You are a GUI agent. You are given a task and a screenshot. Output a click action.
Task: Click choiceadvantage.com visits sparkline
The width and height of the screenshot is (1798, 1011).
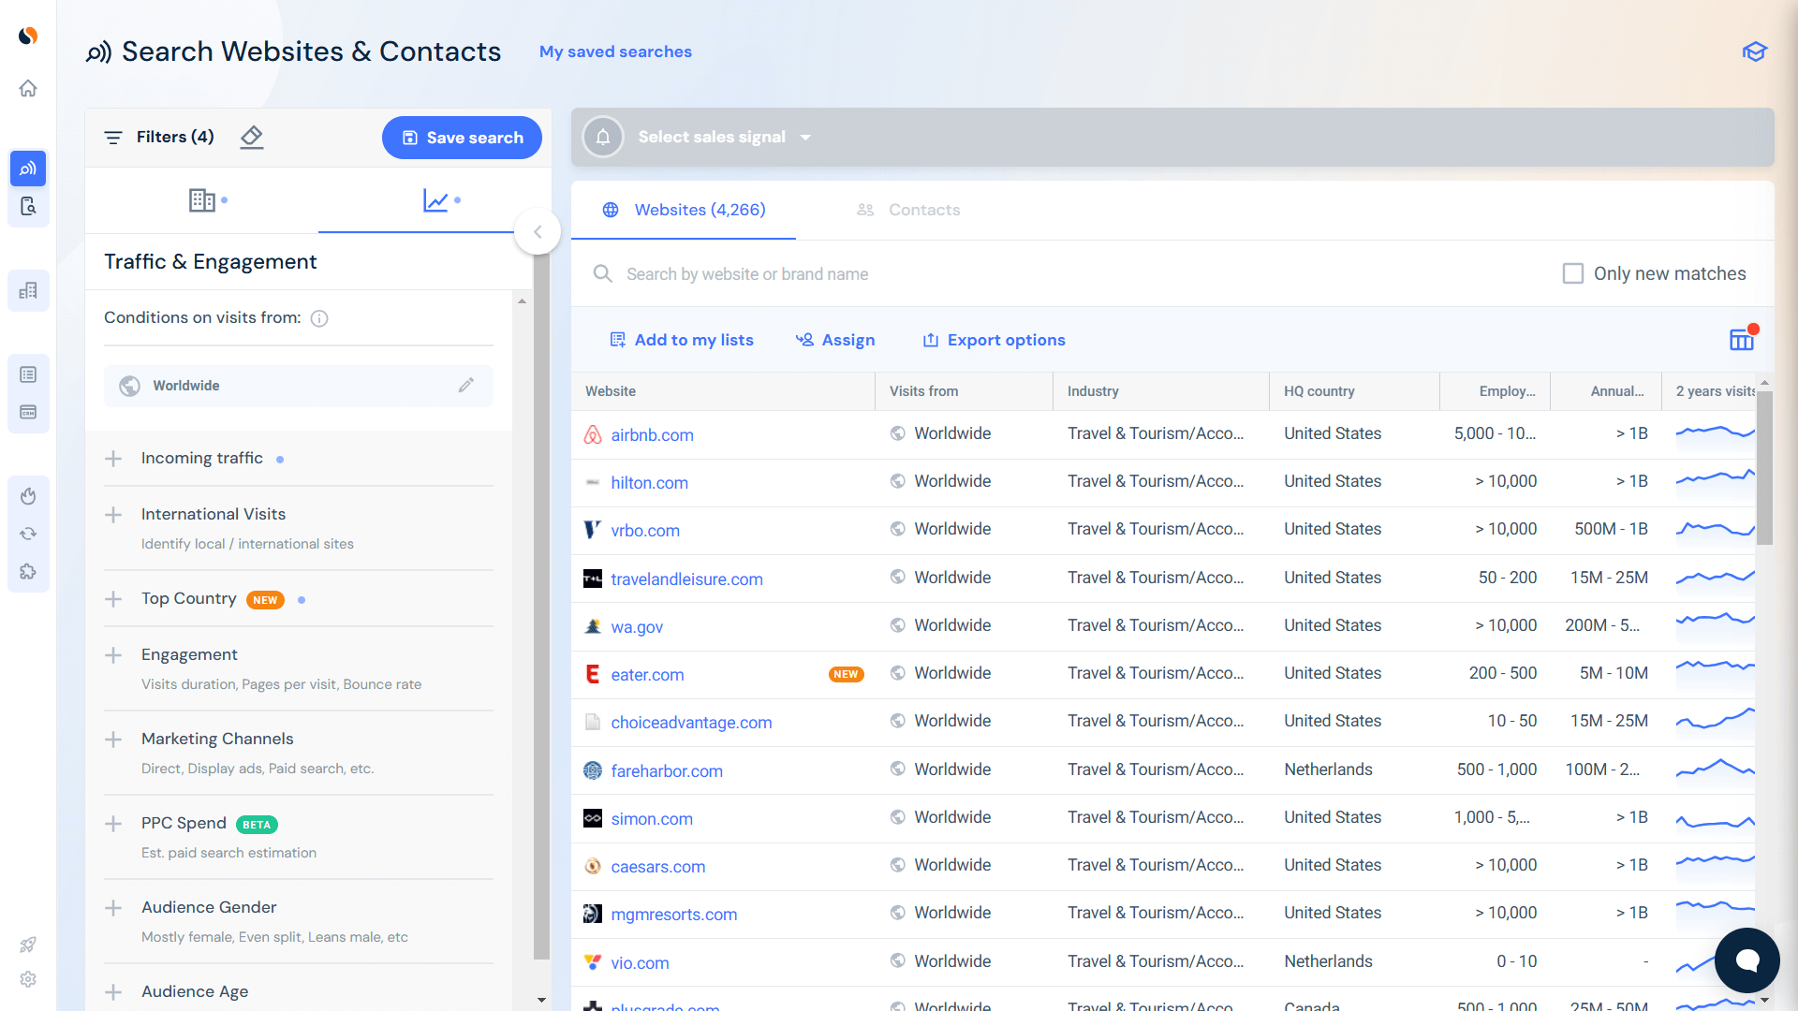coord(1715,720)
